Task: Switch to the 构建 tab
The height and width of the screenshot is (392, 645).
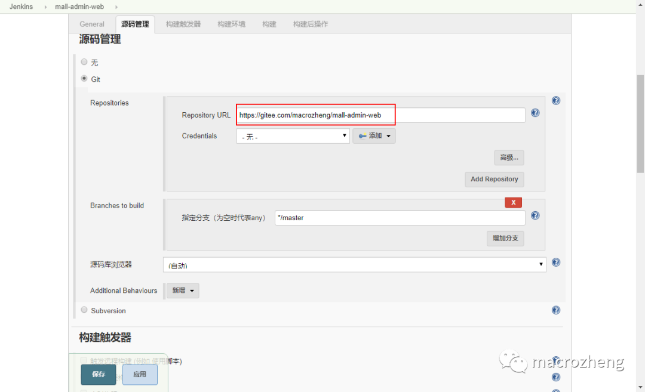Action: (x=269, y=24)
